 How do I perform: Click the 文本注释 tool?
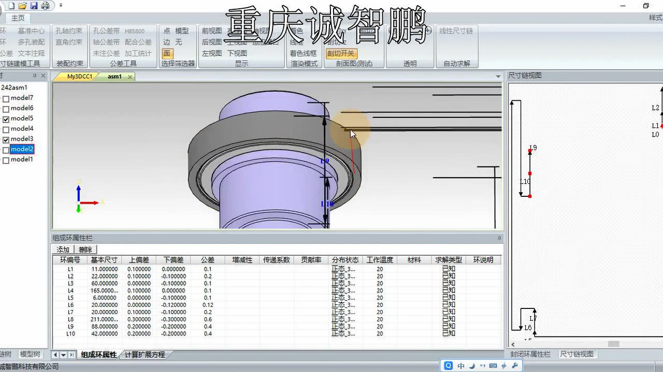click(31, 53)
